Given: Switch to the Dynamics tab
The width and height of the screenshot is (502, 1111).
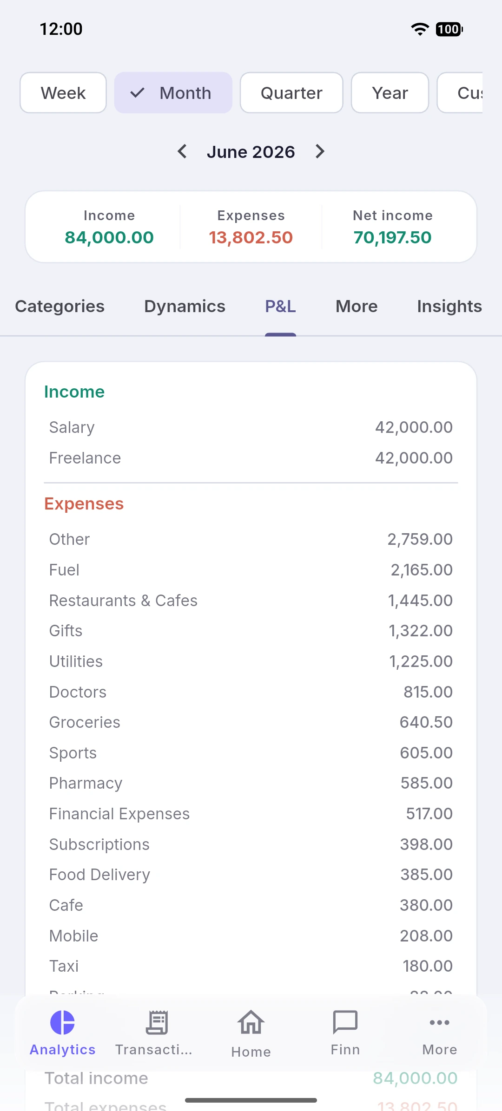Looking at the screenshot, I should 185,307.
